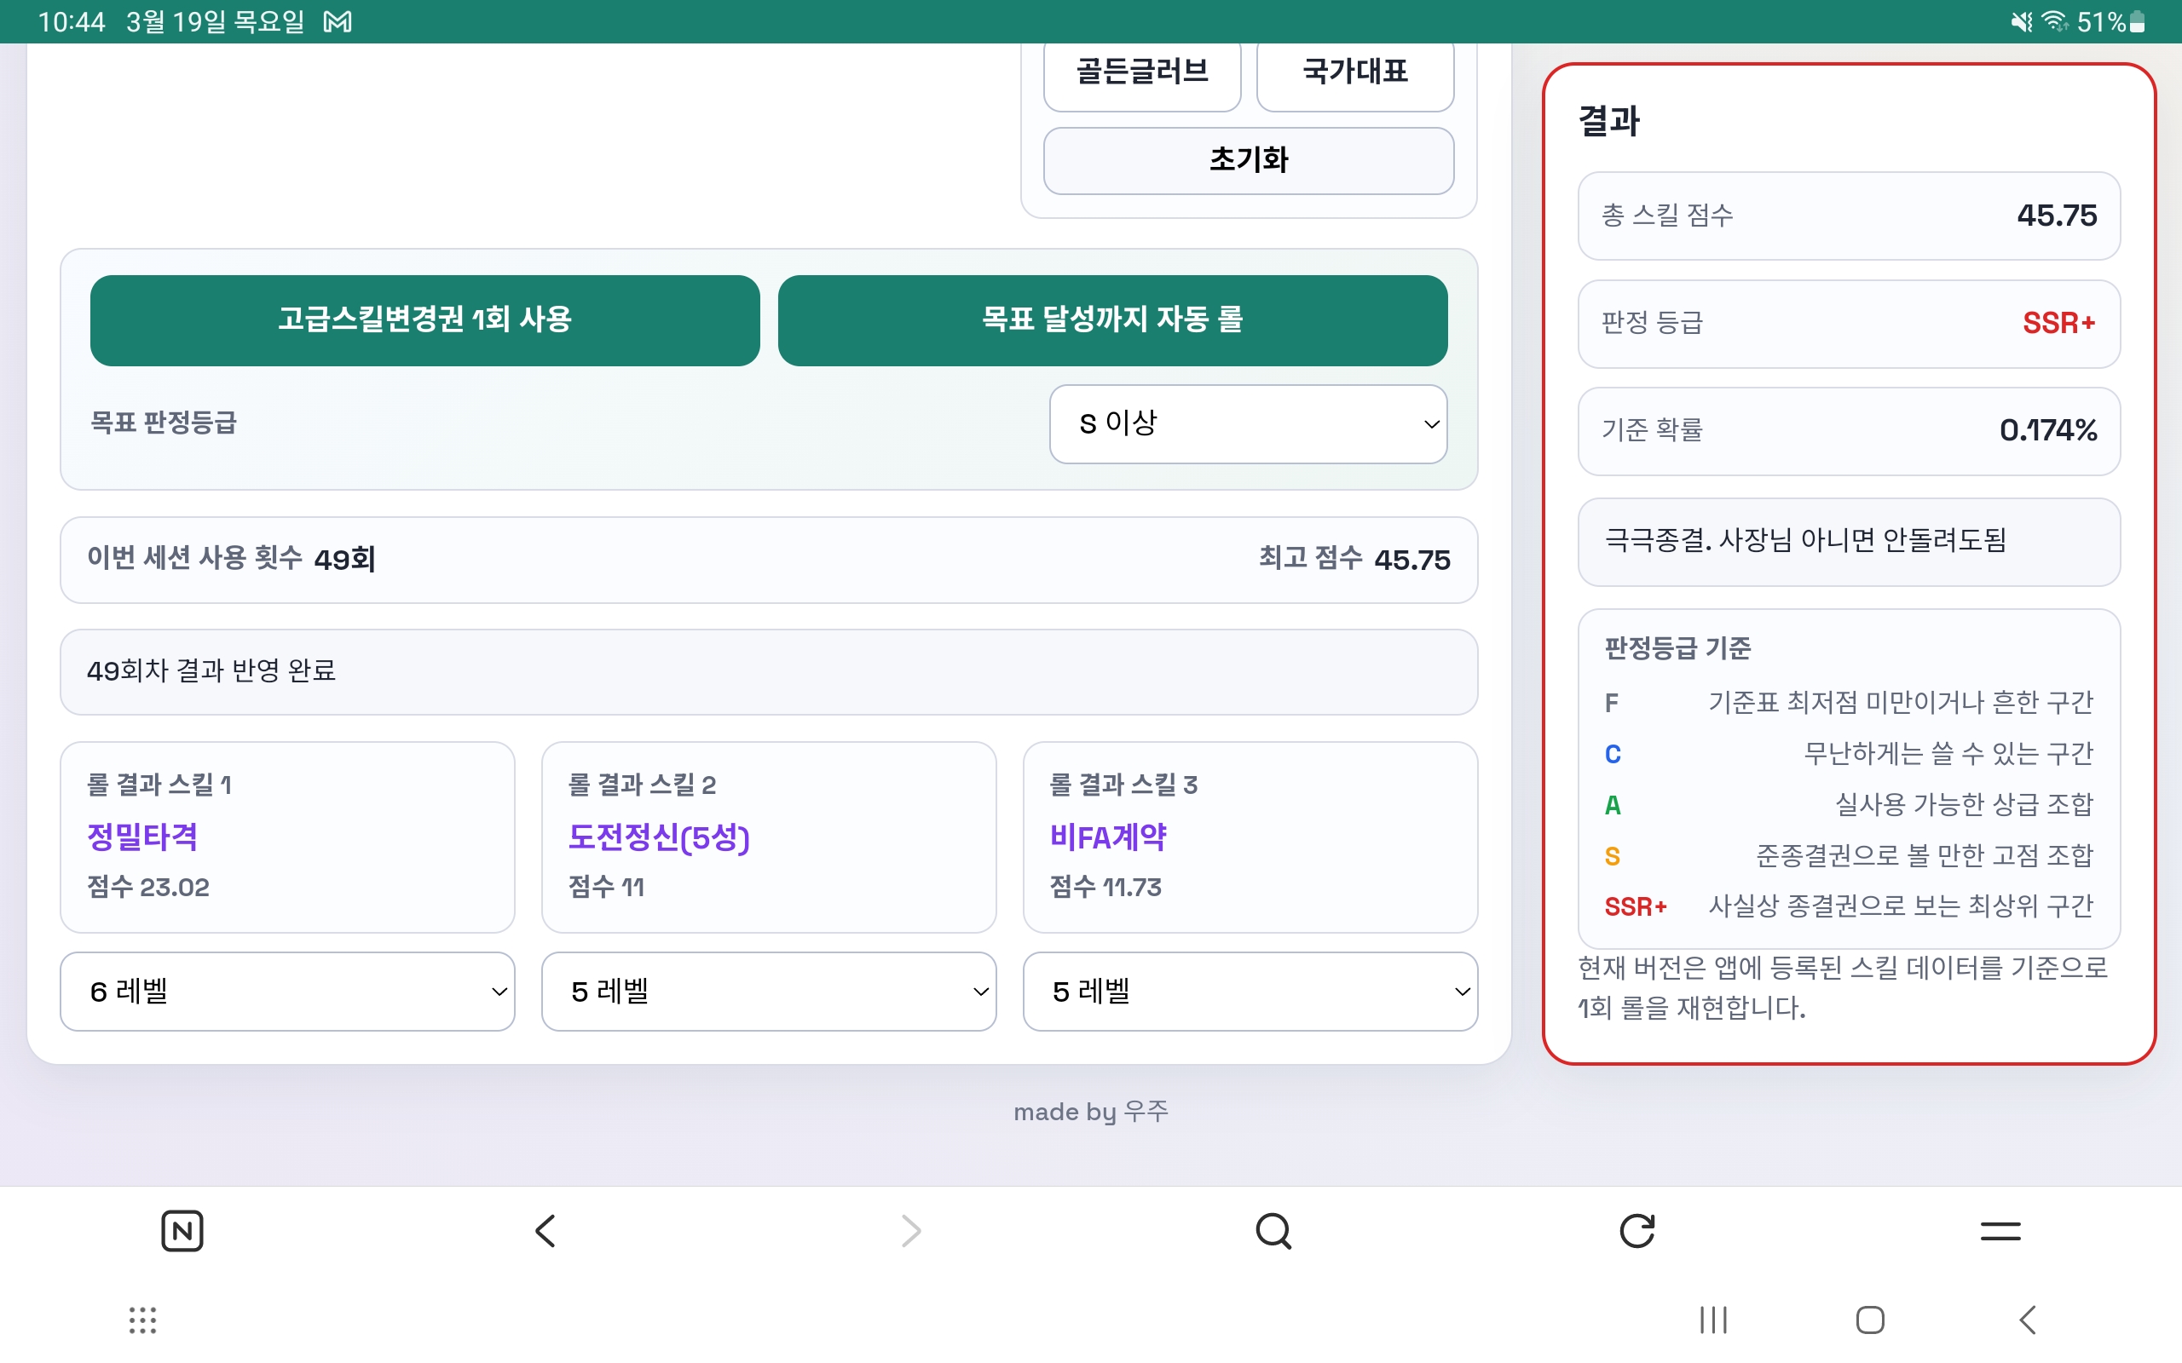Tap the Android system back chevron

pos(2028,1320)
